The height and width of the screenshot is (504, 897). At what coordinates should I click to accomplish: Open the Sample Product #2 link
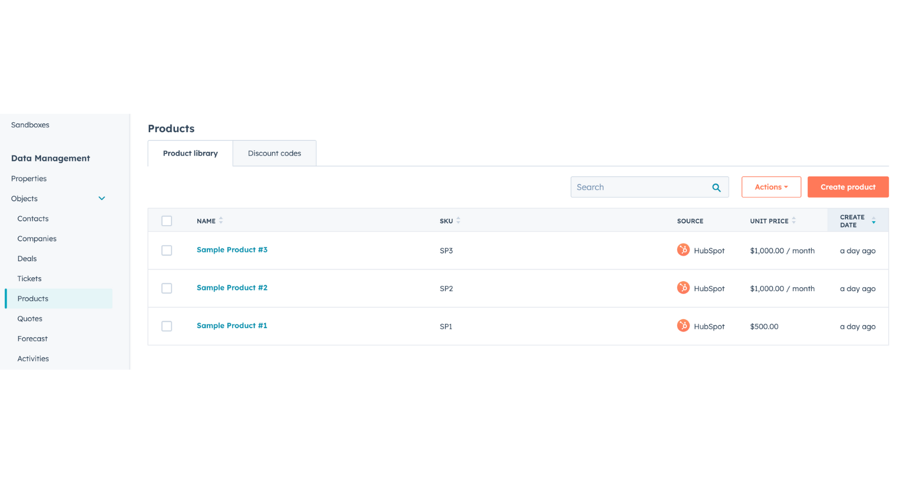232,288
